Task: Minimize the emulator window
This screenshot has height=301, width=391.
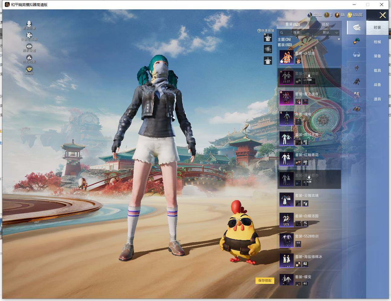Action: (354, 5)
